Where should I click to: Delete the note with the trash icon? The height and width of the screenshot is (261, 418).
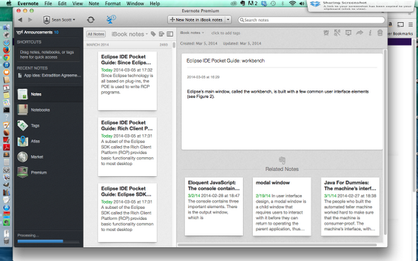click(380, 33)
